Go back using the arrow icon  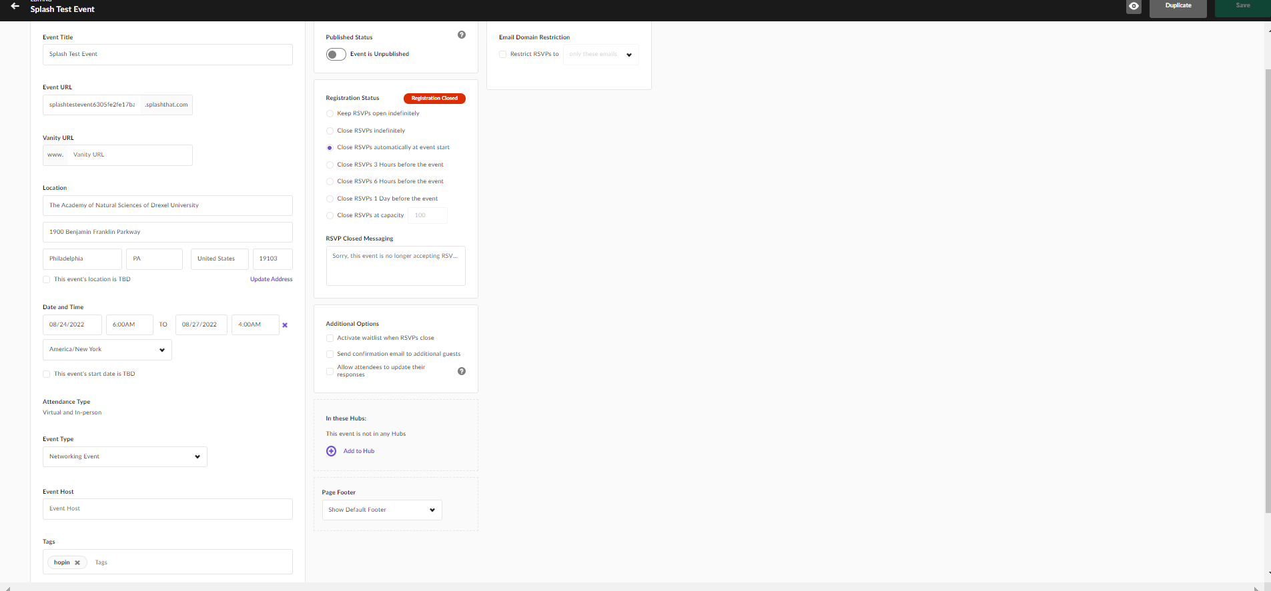15,6
